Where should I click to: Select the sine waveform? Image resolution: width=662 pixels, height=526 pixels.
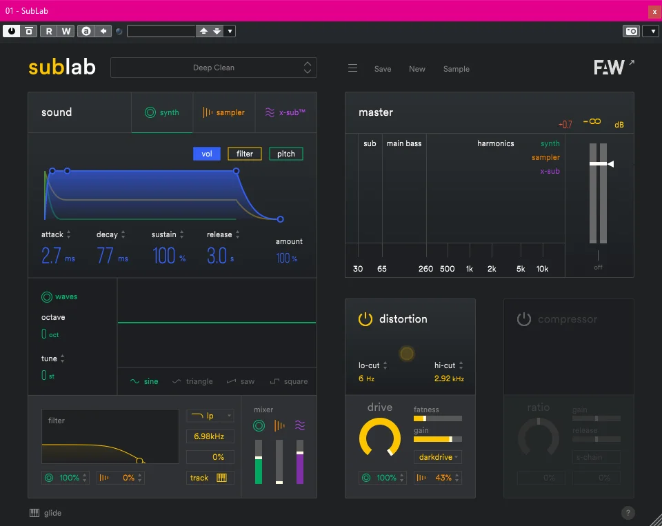coord(144,381)
